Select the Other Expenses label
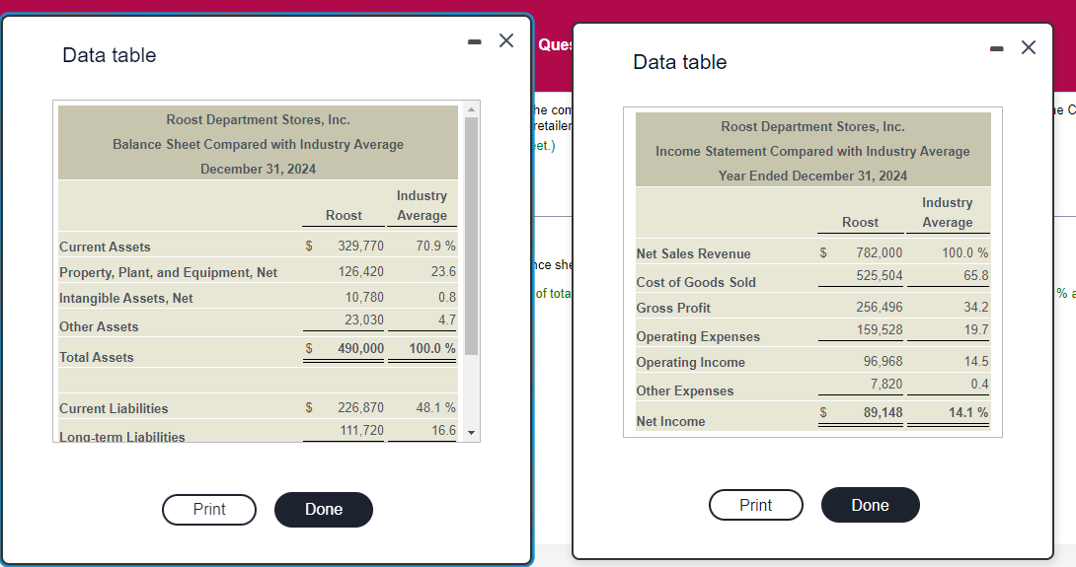 click(x=685, y=390)
